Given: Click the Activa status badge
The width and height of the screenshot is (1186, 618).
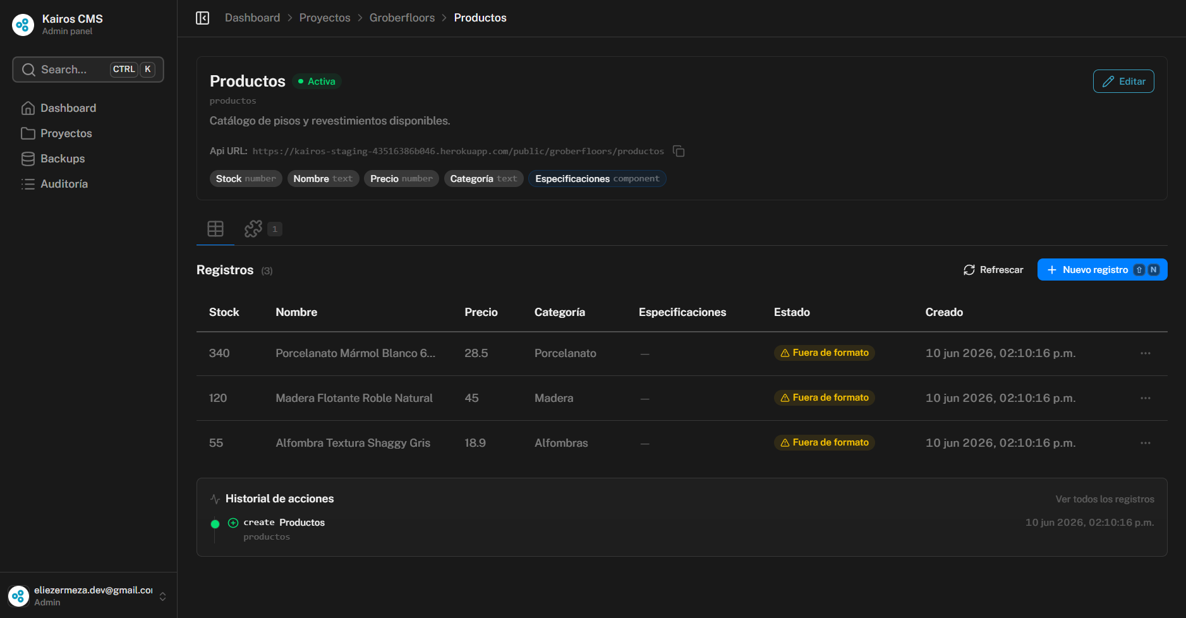Looking at the screenshot, I should tap(317, 82).
